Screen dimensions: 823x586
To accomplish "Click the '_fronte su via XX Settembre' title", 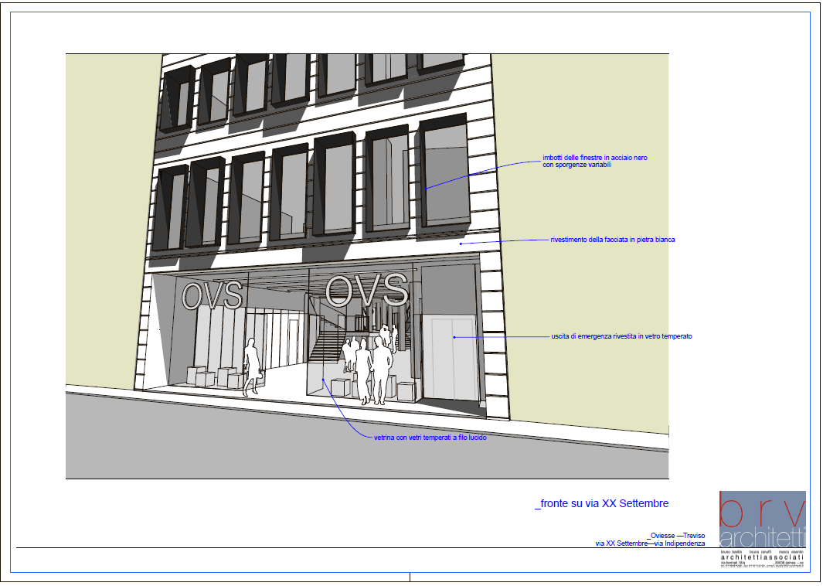I will pos(601,503).
